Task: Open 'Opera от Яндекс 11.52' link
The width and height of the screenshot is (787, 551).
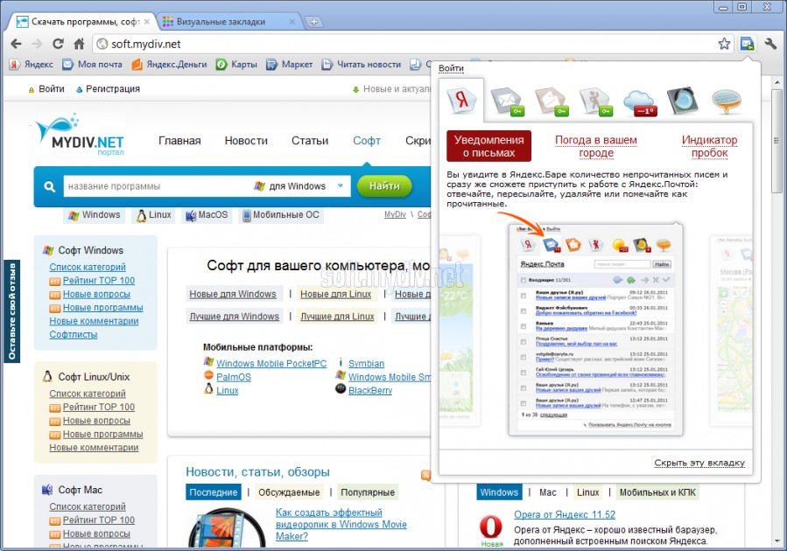Action: click(565, 514)
